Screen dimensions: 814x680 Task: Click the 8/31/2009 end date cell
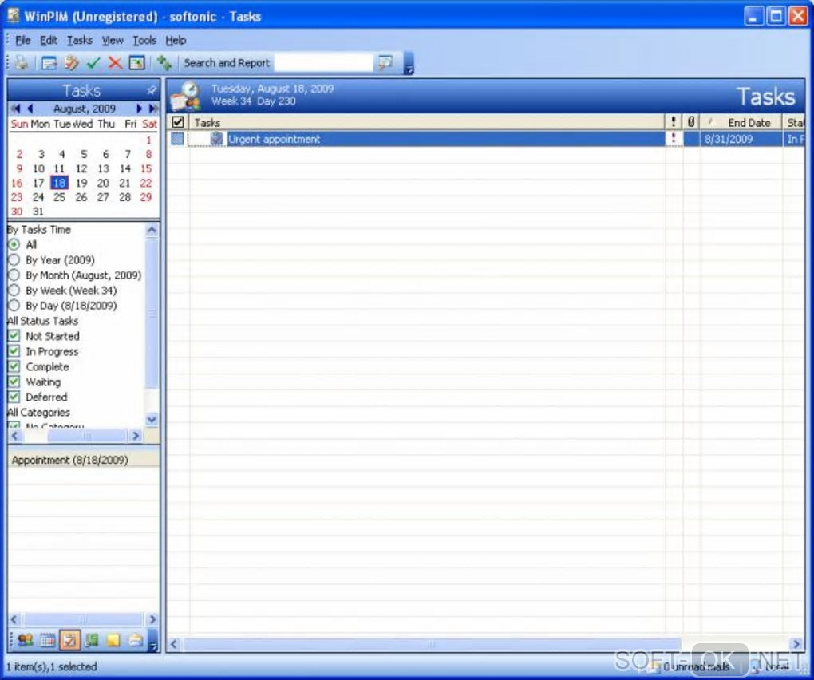[x=741, y=139]
